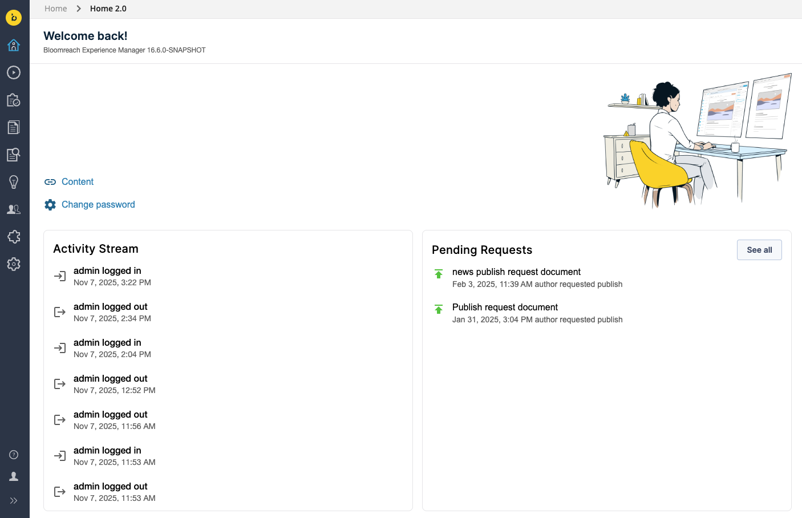Click the puzzle piece icon in sidebar
The image size is (802, 518).
(14, 237)
